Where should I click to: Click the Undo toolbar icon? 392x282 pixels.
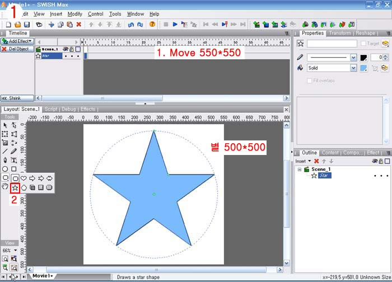(130, 25)
